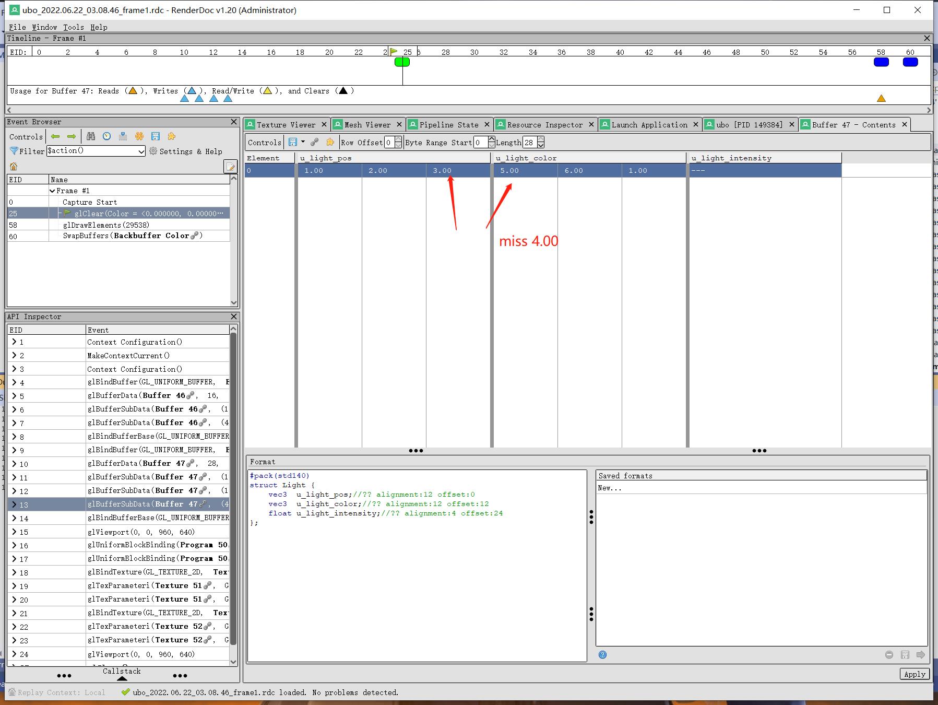Close the Buffer 47 - Contents tab
The height and width of the screenshot is (705, 938).
(x=905, y=124)
